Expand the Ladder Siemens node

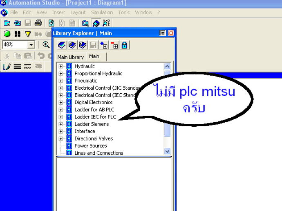pyautogui.click(x=60, y=124)
